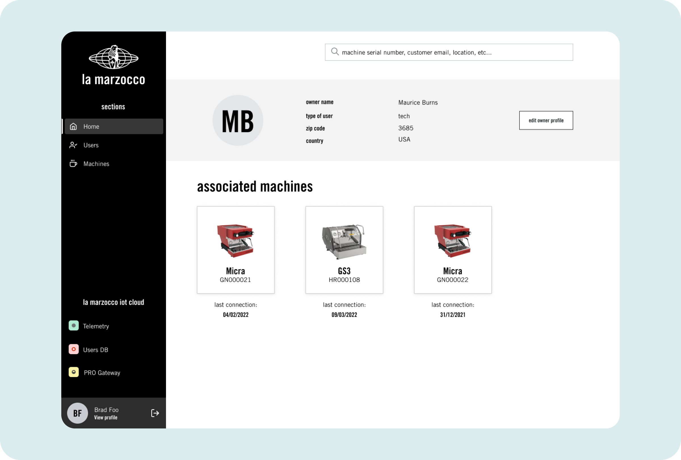The height and width of the screenshot is (460, 681).
Task: Click the search magnifier icon
Action: click(335, 52)
